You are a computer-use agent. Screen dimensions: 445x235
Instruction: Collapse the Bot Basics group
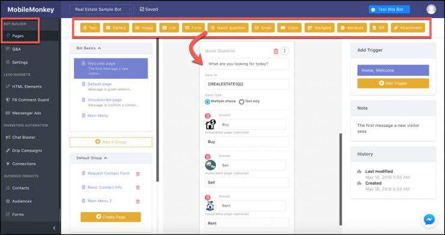(x=99, y=48)
